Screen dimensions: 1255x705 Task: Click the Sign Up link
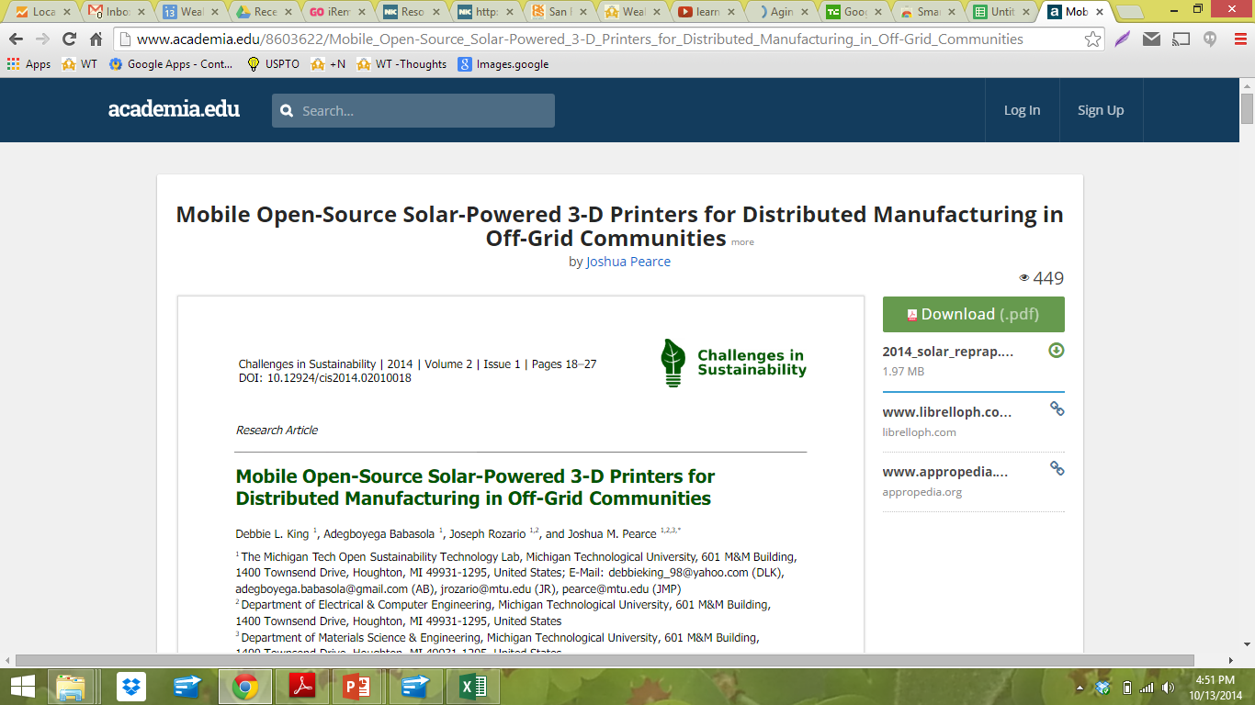(1101, 110)
